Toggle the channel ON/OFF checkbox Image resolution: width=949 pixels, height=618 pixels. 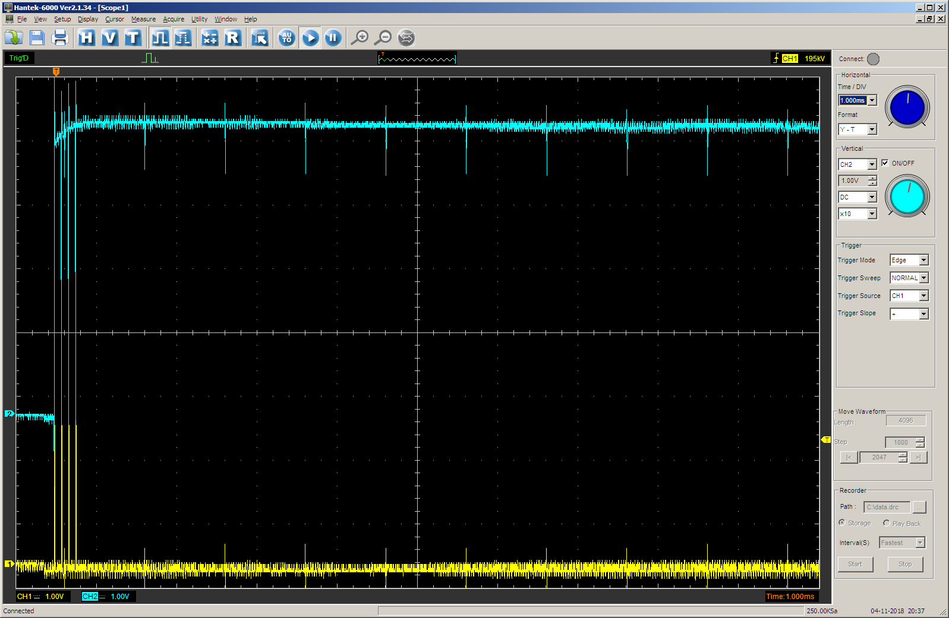tap(885, 163)
